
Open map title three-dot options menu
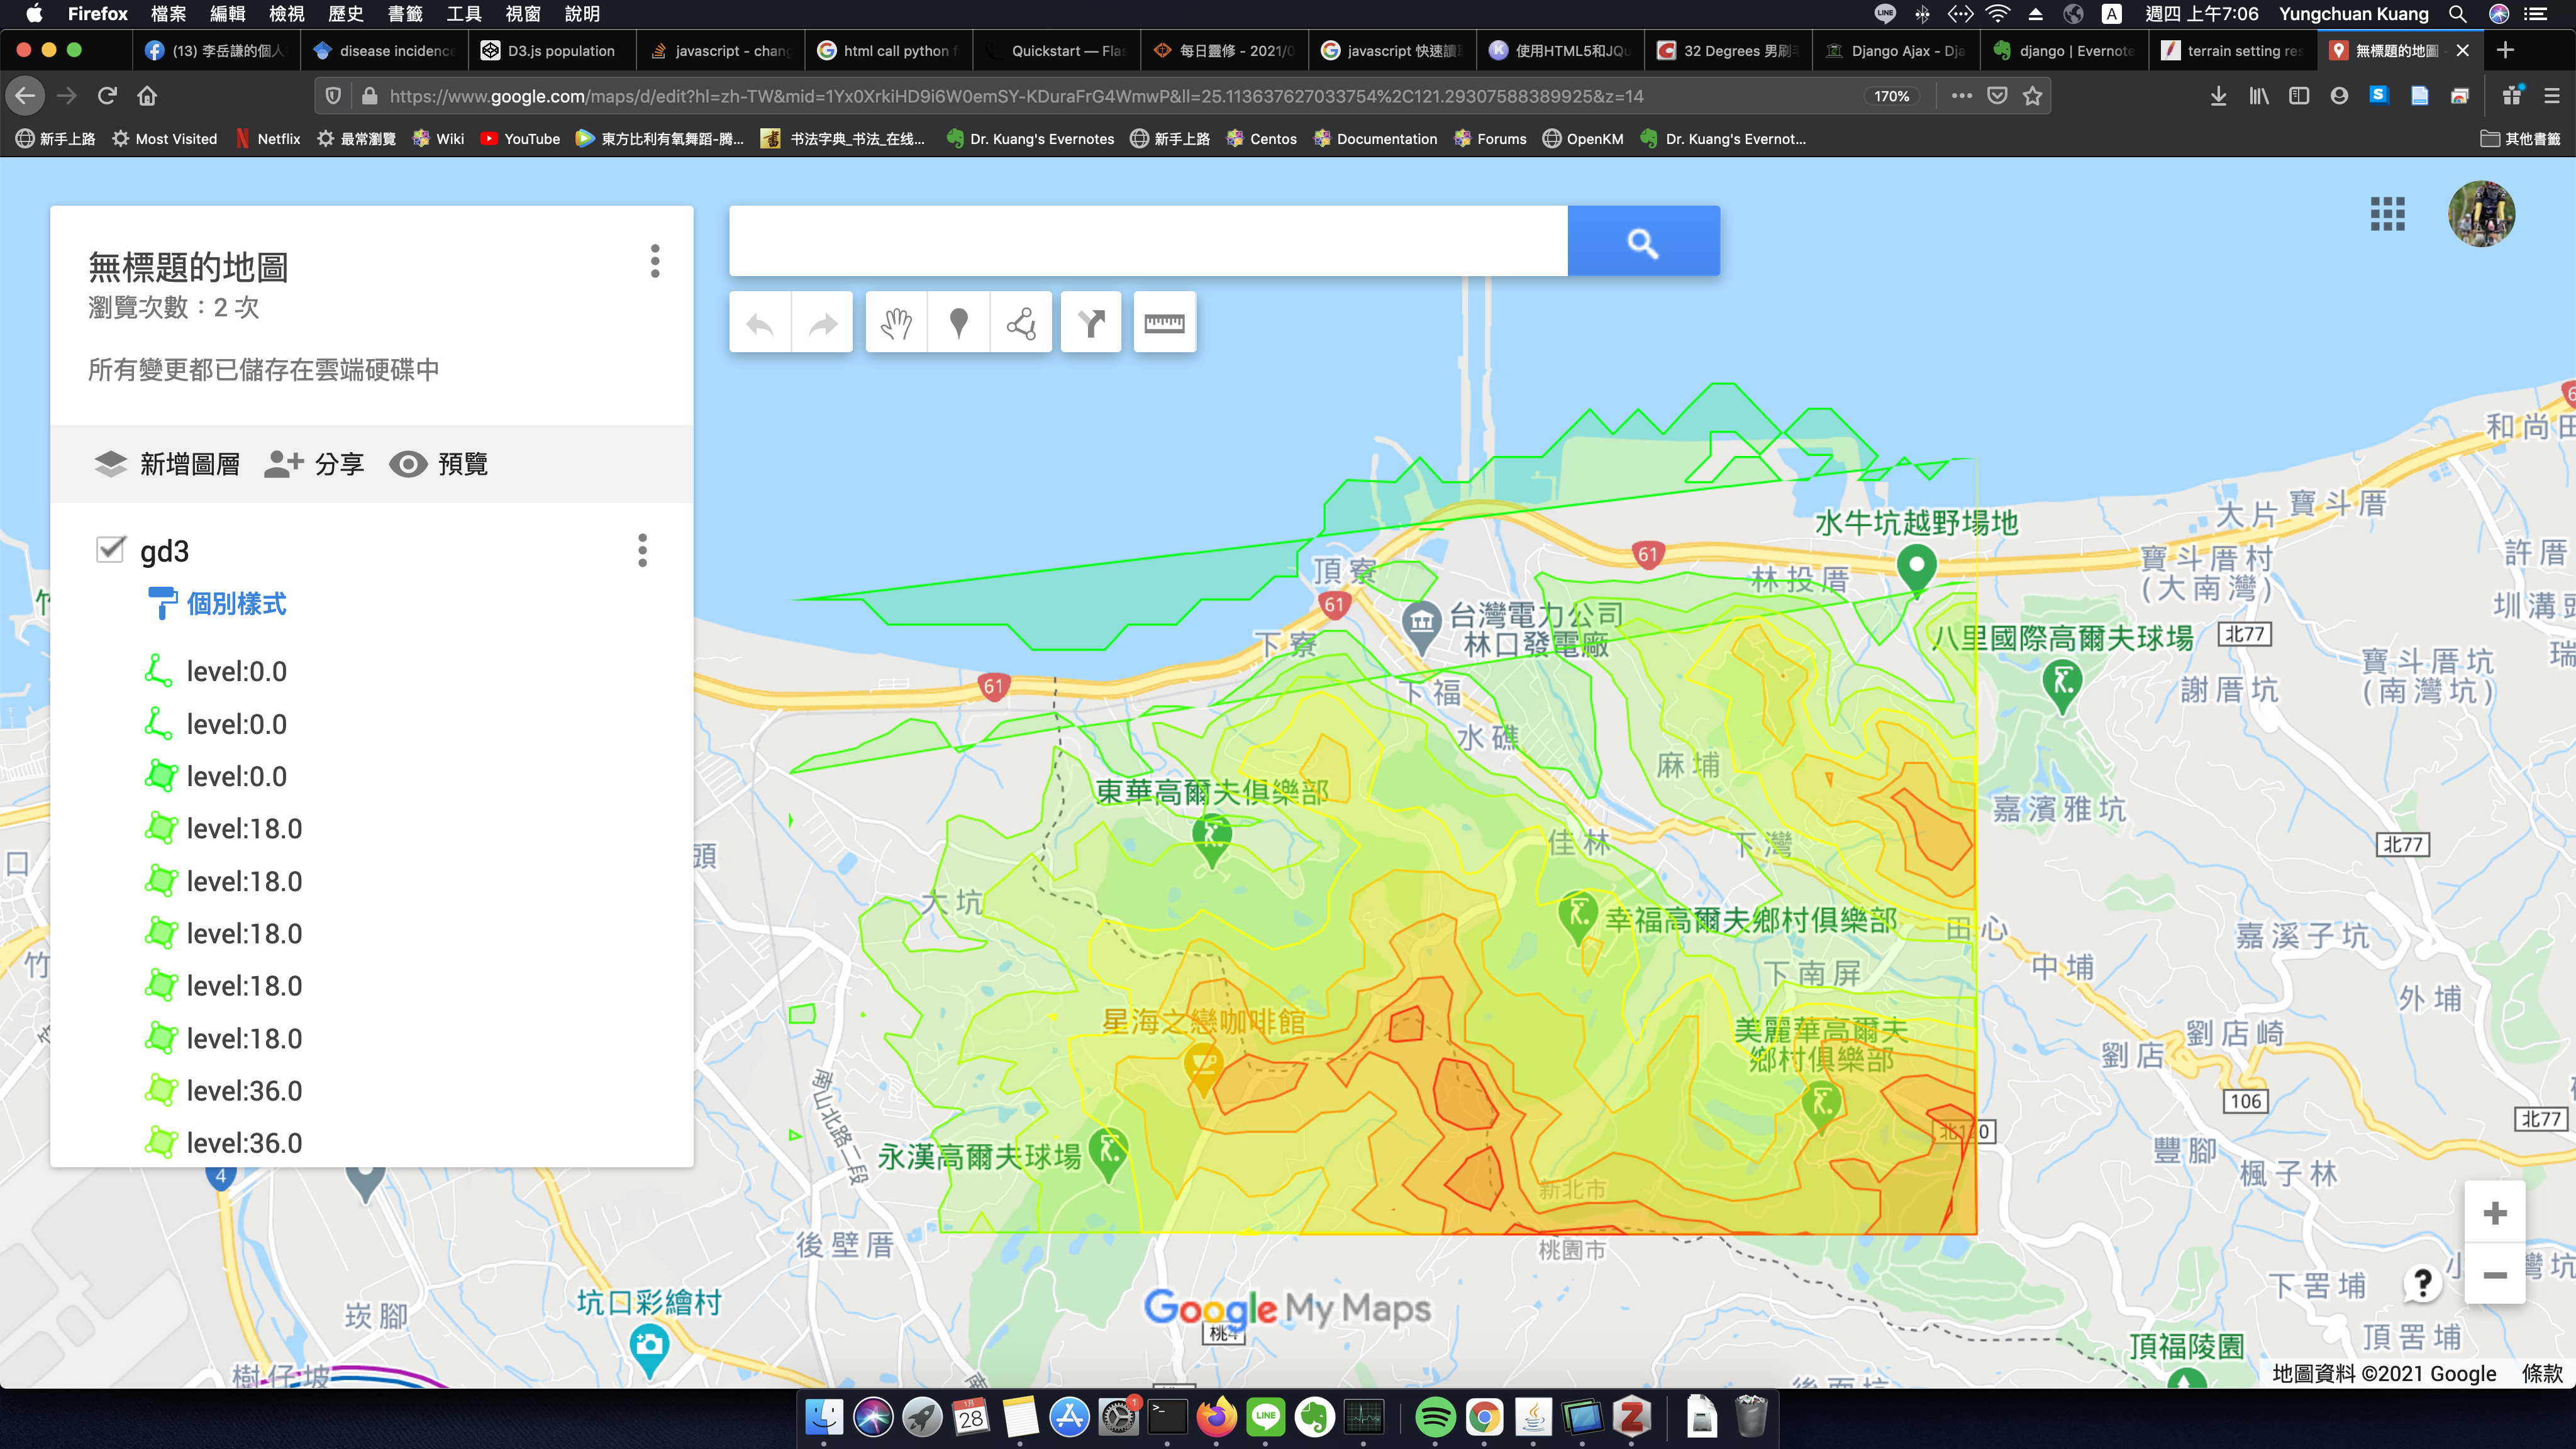655,261
